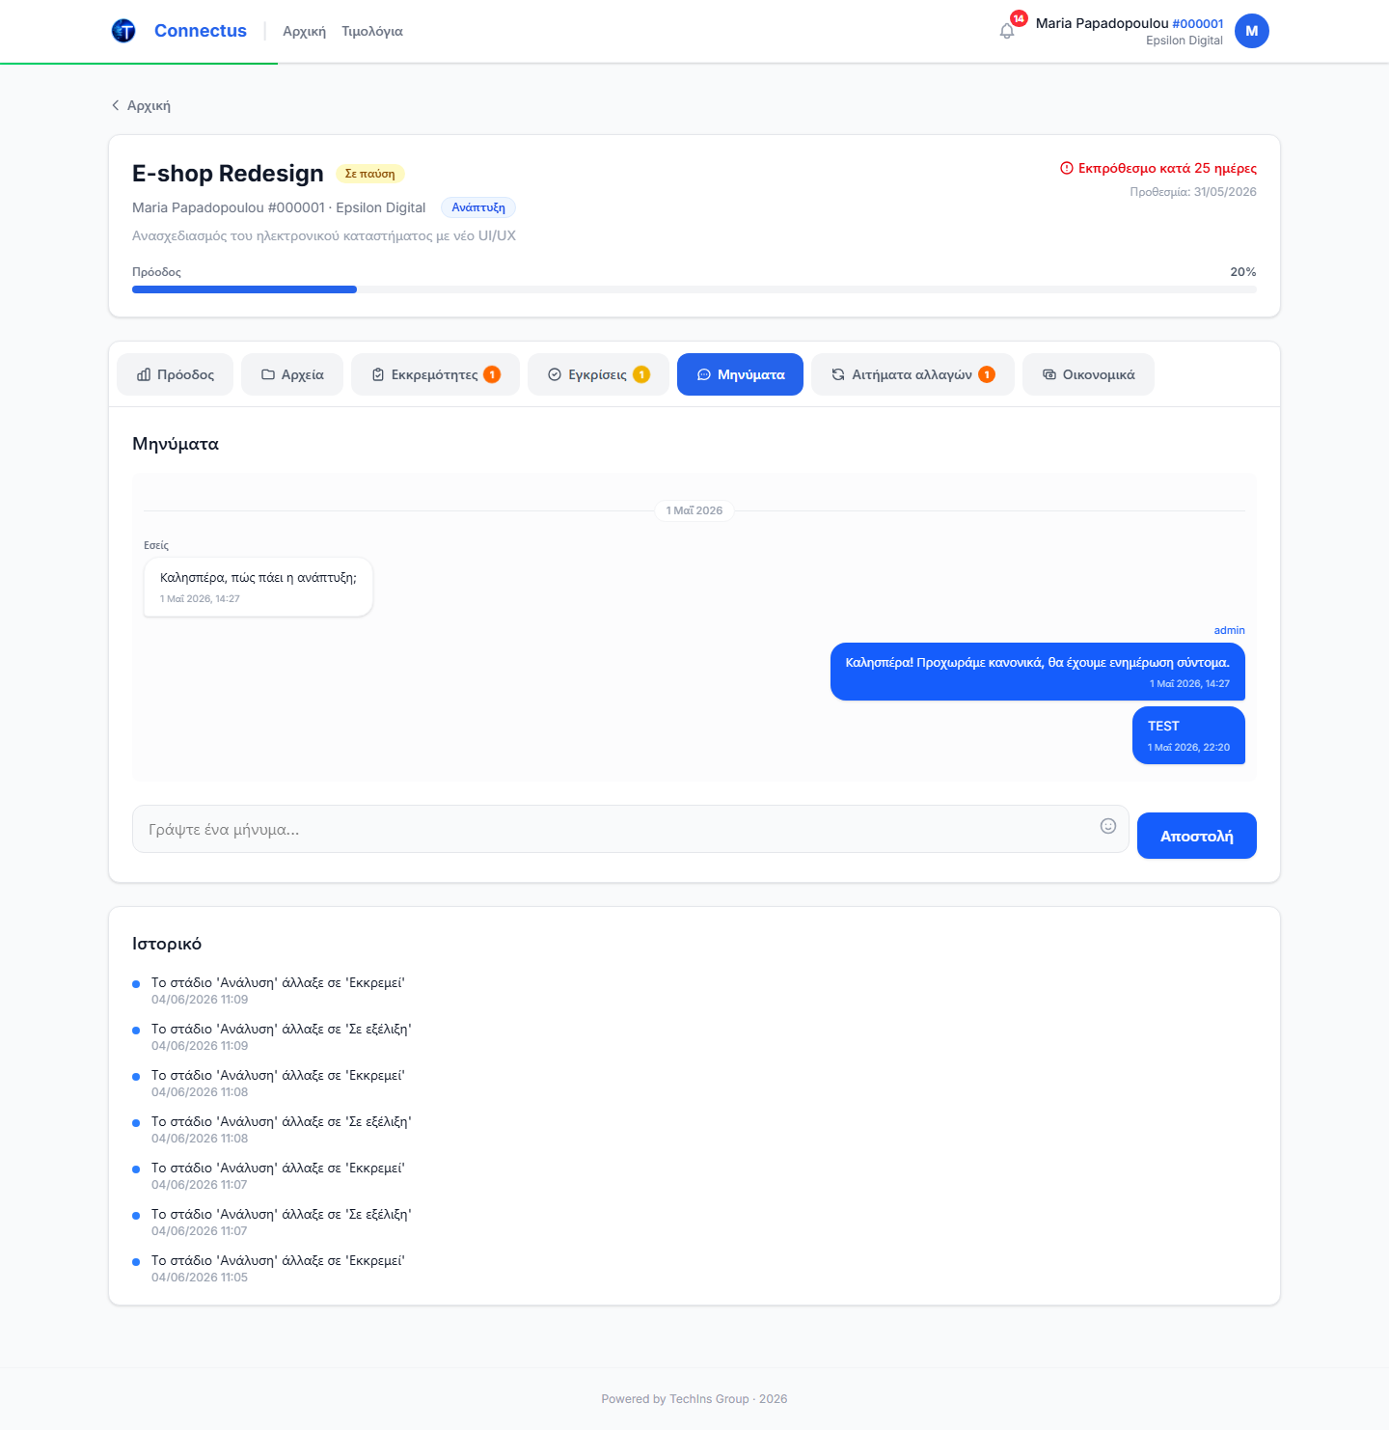Click the Connectus brand name link
Viewport: 1389px width, 1430px height.
(201, 31)
